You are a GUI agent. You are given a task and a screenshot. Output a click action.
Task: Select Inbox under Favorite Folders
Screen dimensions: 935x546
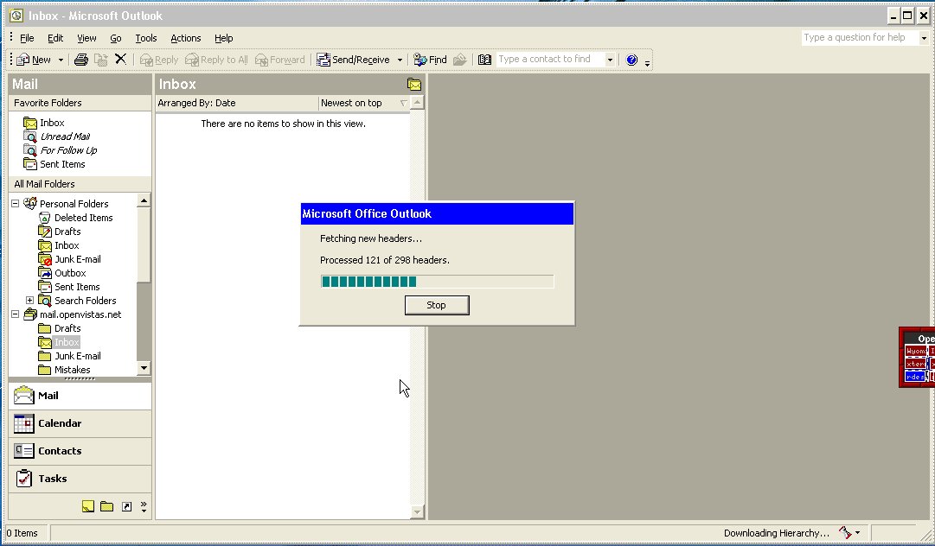pos(44,123)
